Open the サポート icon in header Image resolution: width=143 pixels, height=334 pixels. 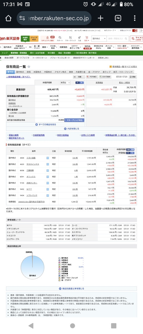click(x=60, y=39)
